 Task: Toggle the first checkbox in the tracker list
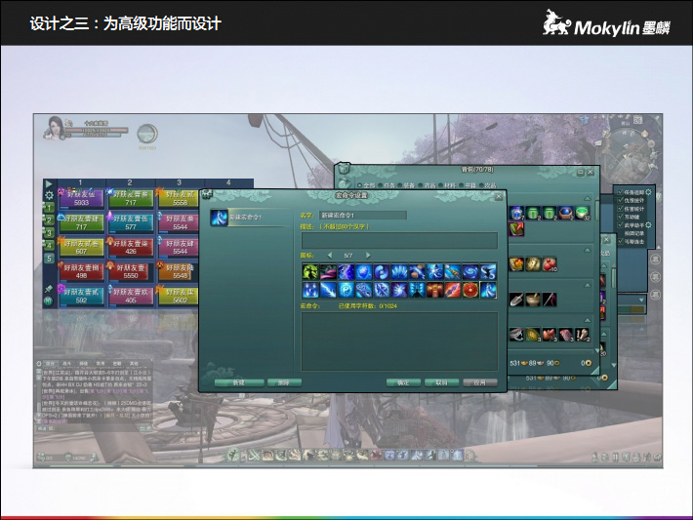tap(621, 192)
